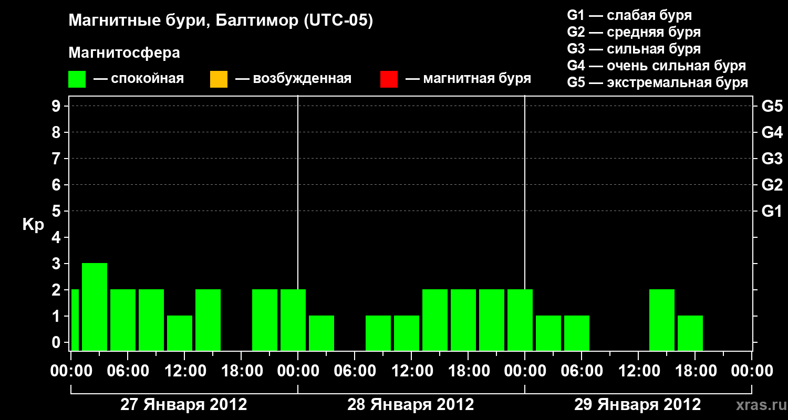Click the '00:00' label between 28 and 29 January
The width and height of the screenshot is (788, 420).
point(525,371)
